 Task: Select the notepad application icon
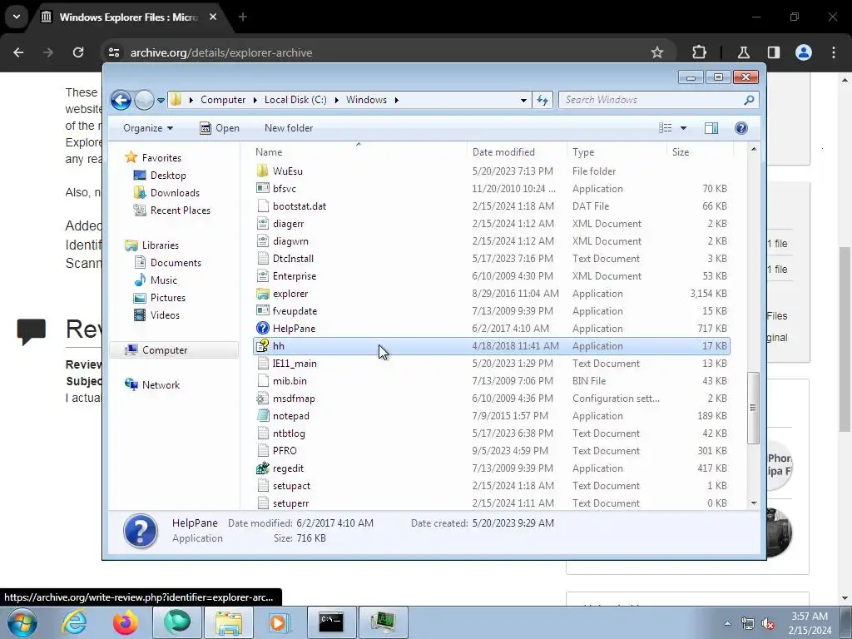(x=262, y=416)
